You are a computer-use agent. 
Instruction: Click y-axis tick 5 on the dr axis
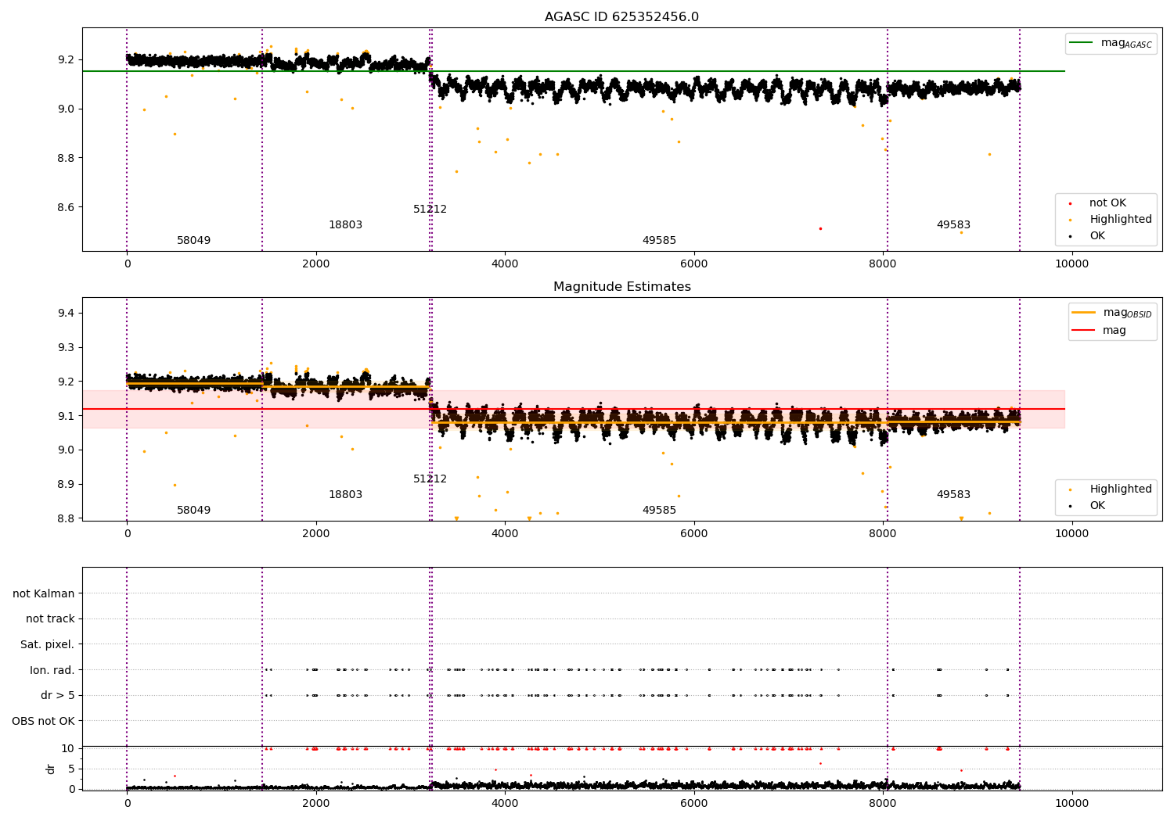coord(71,769)
